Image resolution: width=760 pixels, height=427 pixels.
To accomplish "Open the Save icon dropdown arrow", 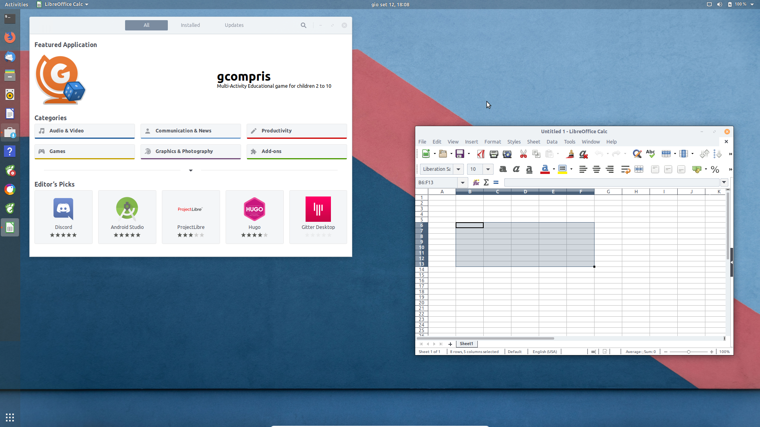I will pyautogui.click(x=469, y=154).
